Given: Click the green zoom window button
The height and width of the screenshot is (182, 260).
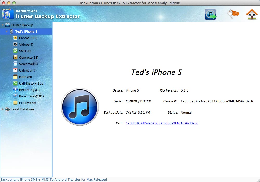Looking at the screenshot, I should [x=14, y=3].
